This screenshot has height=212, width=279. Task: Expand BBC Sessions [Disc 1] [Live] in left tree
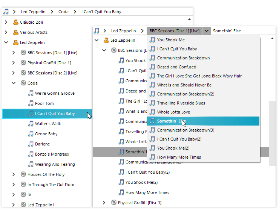click(14, 53)
